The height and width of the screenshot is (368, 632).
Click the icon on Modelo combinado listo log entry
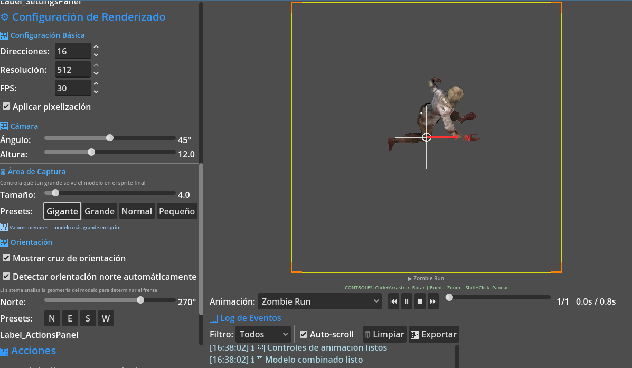click(x=260, y=360)
